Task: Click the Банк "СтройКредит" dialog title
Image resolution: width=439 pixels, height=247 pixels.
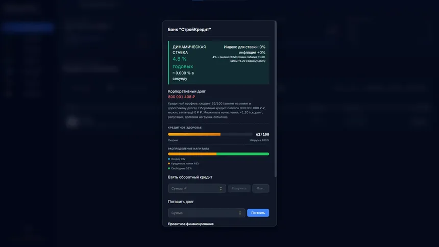Action: 189,30
